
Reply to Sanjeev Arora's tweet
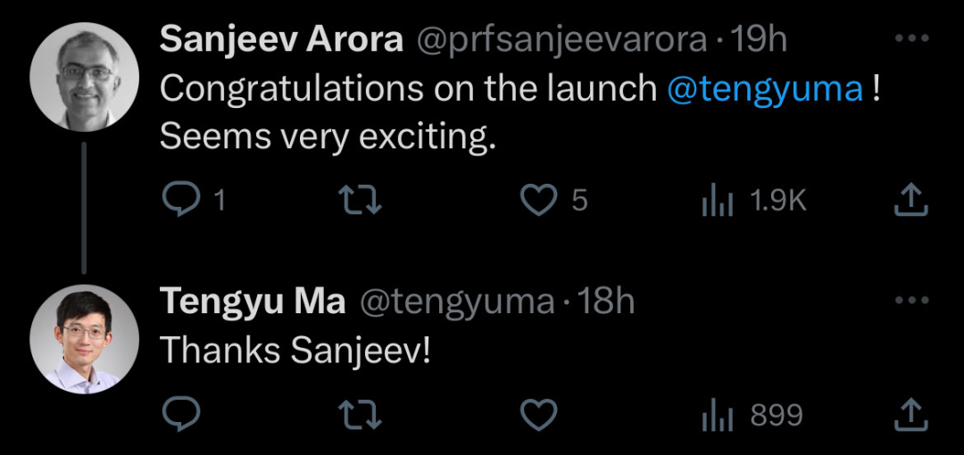tap(181, 200)
